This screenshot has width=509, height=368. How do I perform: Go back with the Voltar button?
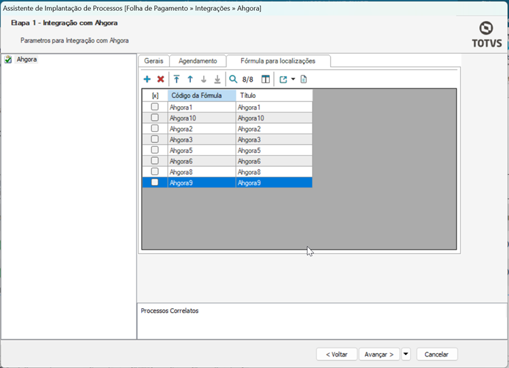(336, 354)
